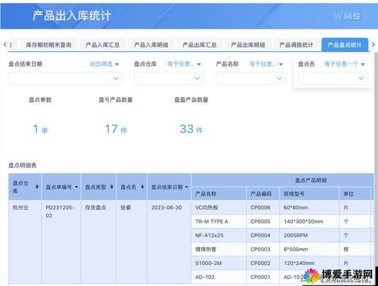378x286 pixels.
Task: Sort by the 盘点员 column
Action: click(142, 187)
